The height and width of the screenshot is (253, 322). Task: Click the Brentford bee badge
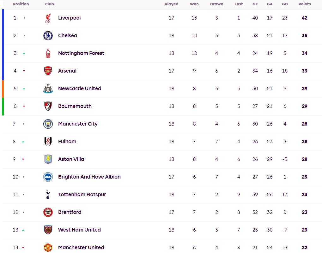click(48, 212)
